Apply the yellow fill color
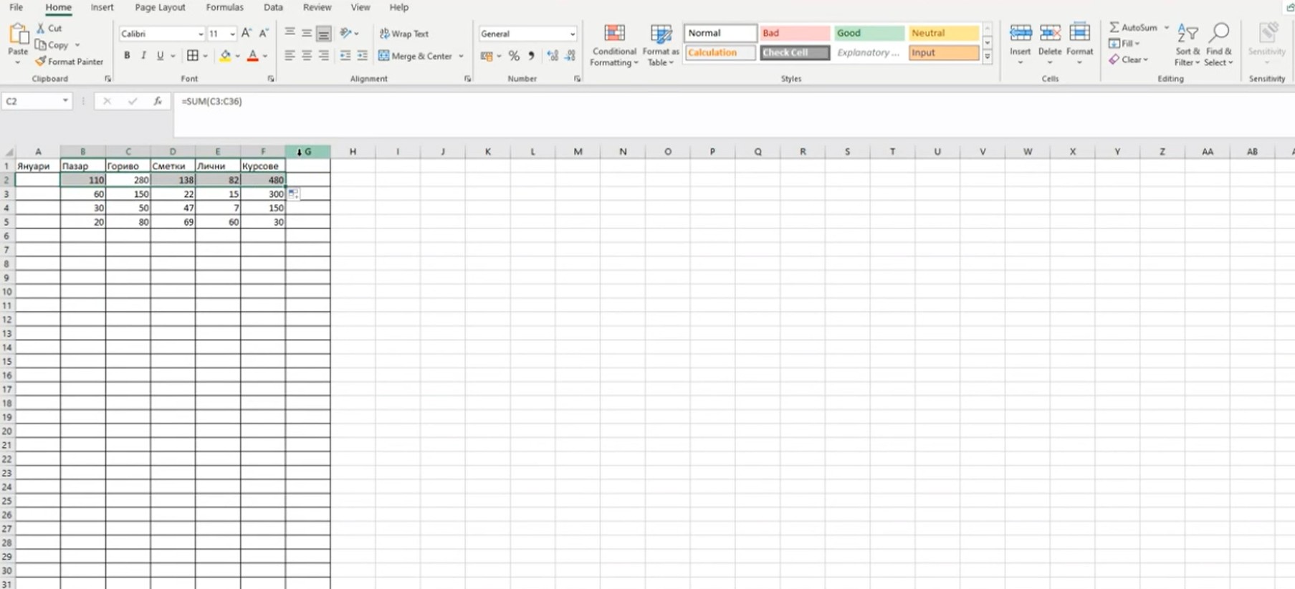 [x=225, y=56]
